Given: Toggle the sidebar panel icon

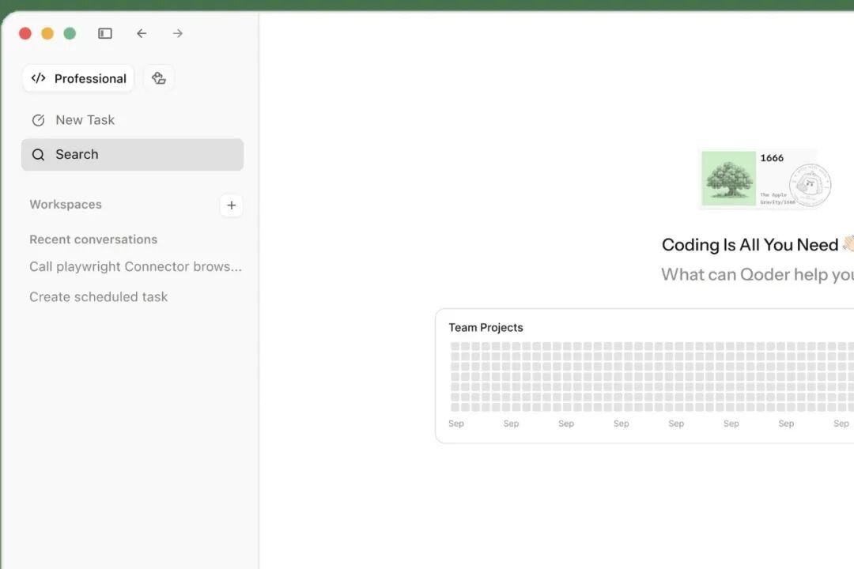Looking at the screenshot, I should 105,34.
